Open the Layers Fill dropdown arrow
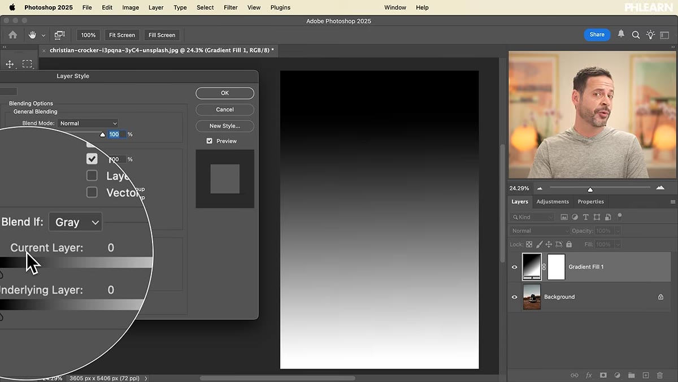 [x=618, y=244]
